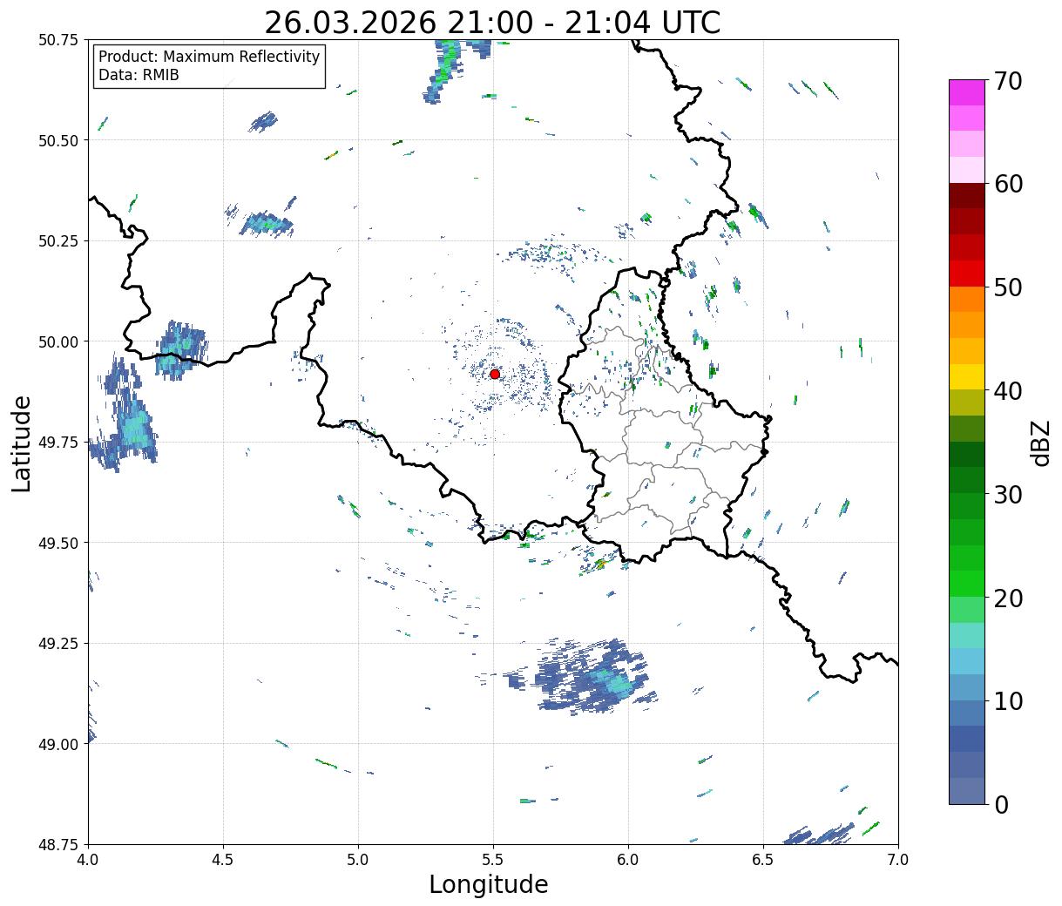The image size is (1062, 906).
Task: Click the colorbar tick label 60
Action: 1008,184
